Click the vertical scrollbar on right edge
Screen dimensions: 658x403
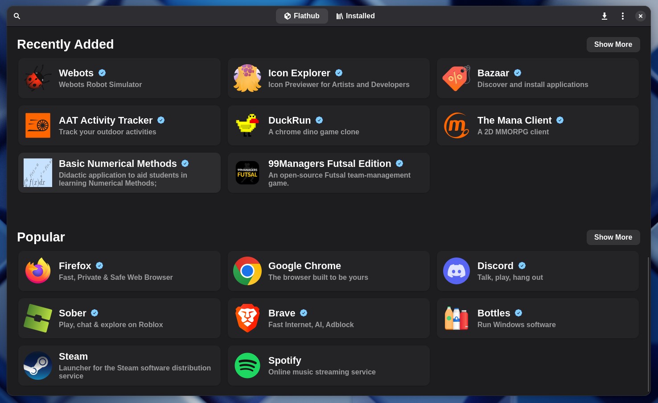pyautogui.click(x=648, y=324)
